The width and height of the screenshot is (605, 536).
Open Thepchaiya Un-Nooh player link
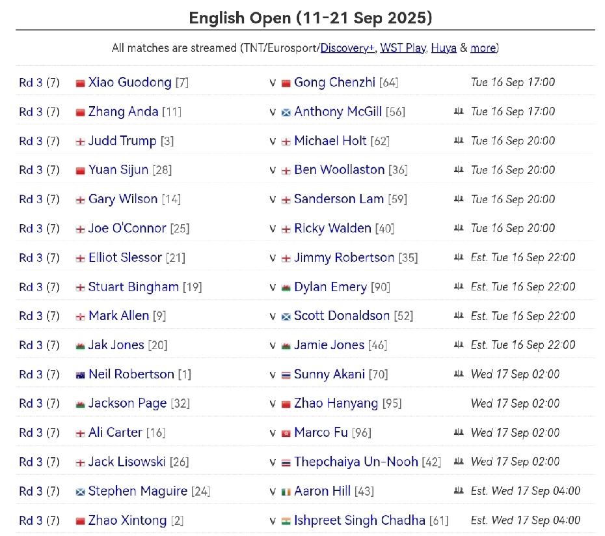(x=356, y=462)
